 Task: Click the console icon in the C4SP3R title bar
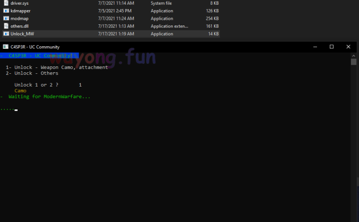(x=5, y=47)
